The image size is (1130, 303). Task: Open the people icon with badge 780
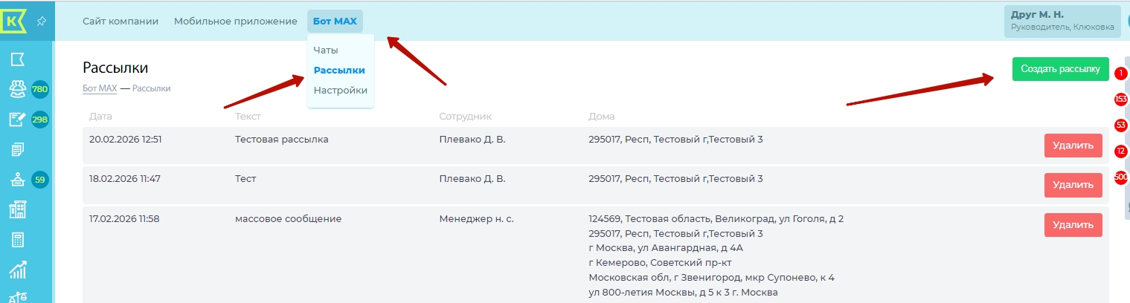tap(17, 90)
